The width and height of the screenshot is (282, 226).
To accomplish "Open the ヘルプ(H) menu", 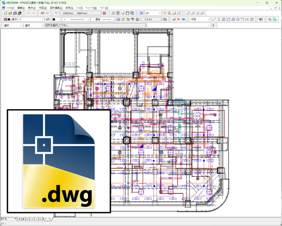I will [104, 8].
